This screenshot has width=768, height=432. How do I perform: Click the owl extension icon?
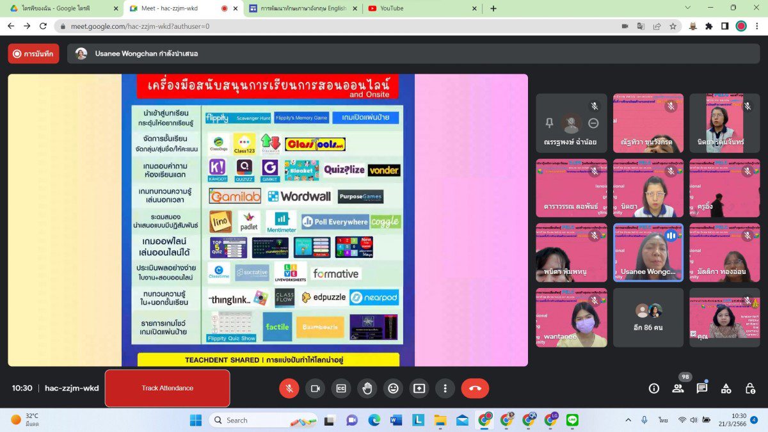click(x=693, y=26)
